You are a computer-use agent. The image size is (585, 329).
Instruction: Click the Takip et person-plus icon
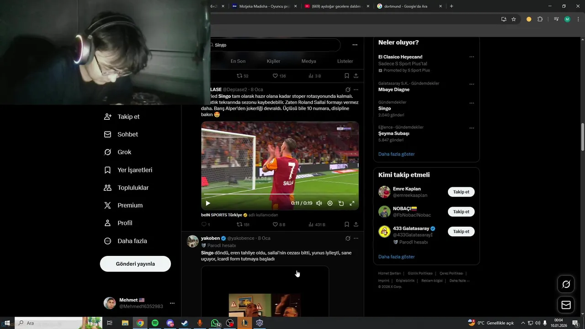107,117
